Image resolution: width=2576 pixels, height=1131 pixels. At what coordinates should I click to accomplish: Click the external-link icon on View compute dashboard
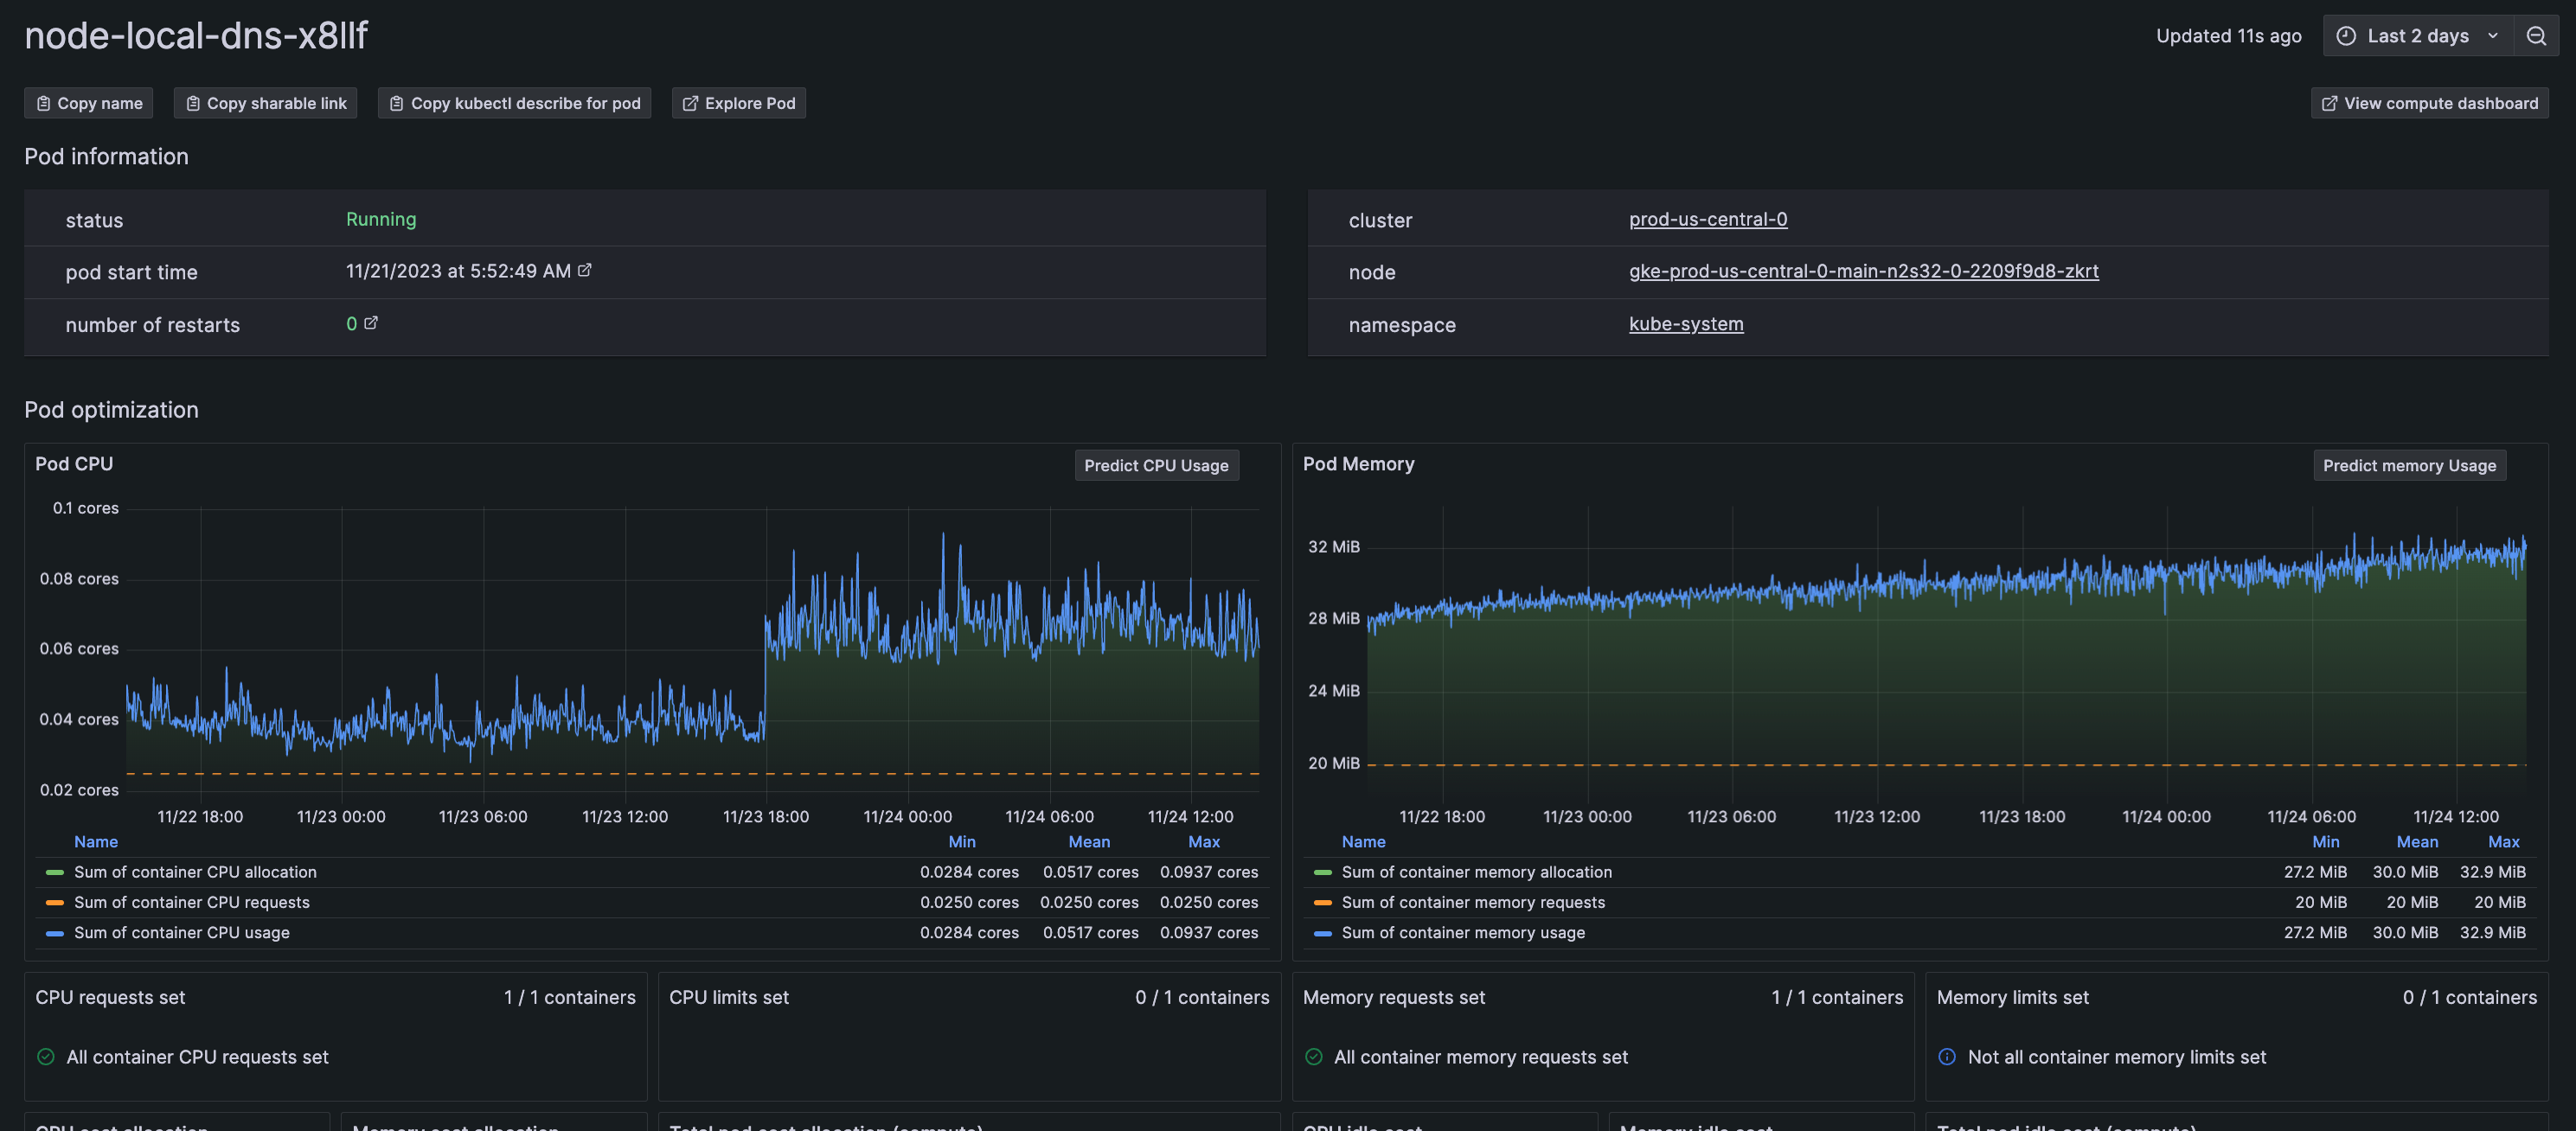point(2330,102)
